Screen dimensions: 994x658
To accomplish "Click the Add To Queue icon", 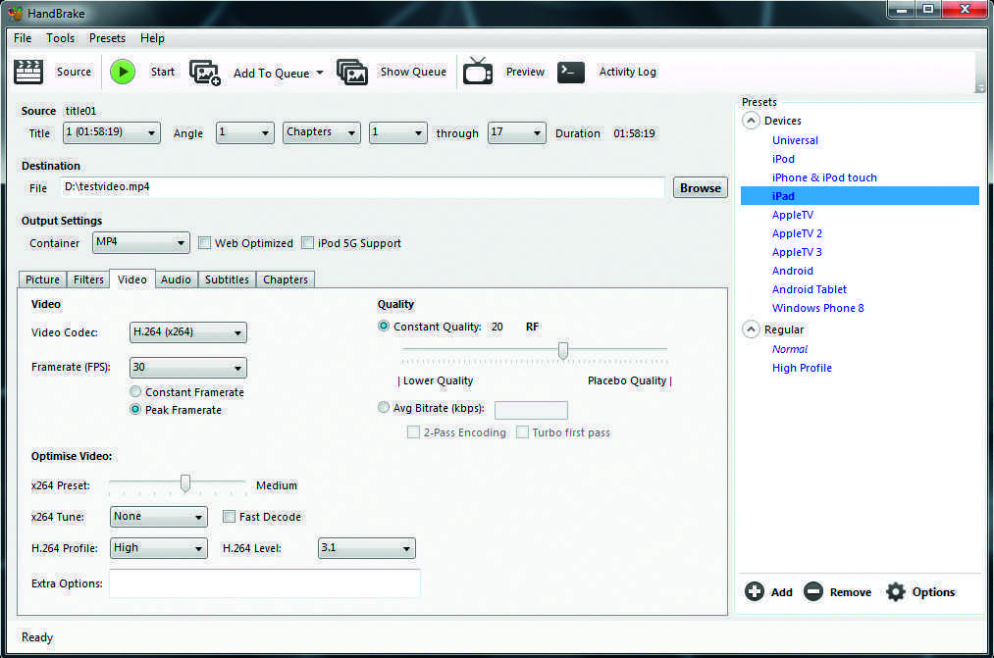I will 205,73.
